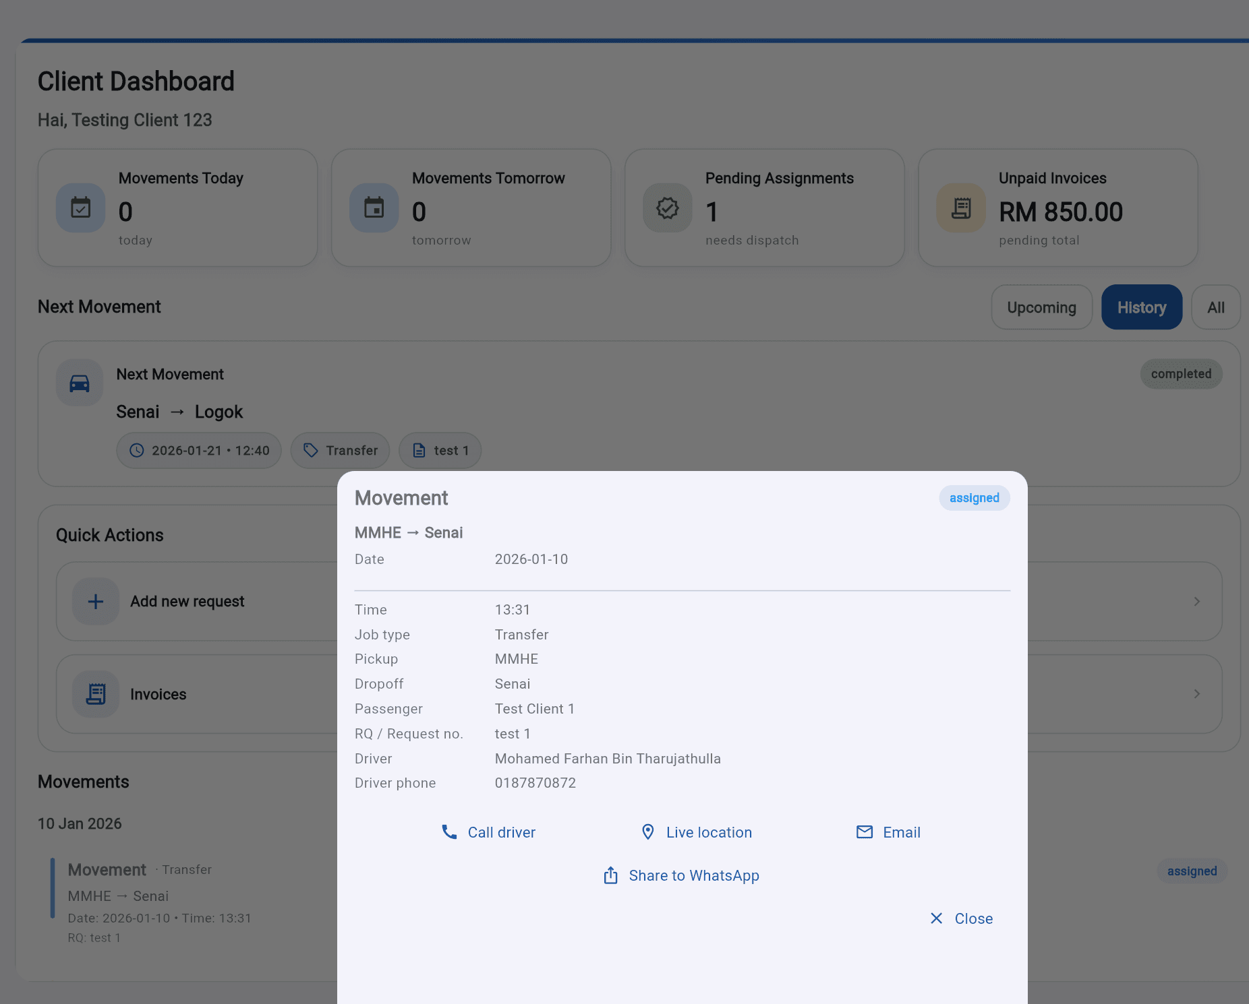Open the Add new request action
This screenshot has height=1004, width=1249.
(x=187, y=601)
